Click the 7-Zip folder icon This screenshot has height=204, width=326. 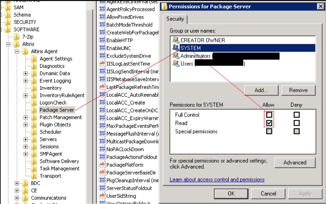tap(17, 37)
